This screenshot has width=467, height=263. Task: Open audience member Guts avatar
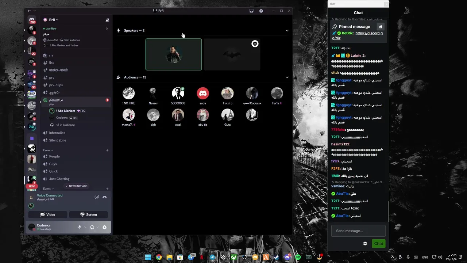pyautogui.click(x=228, y=115)
